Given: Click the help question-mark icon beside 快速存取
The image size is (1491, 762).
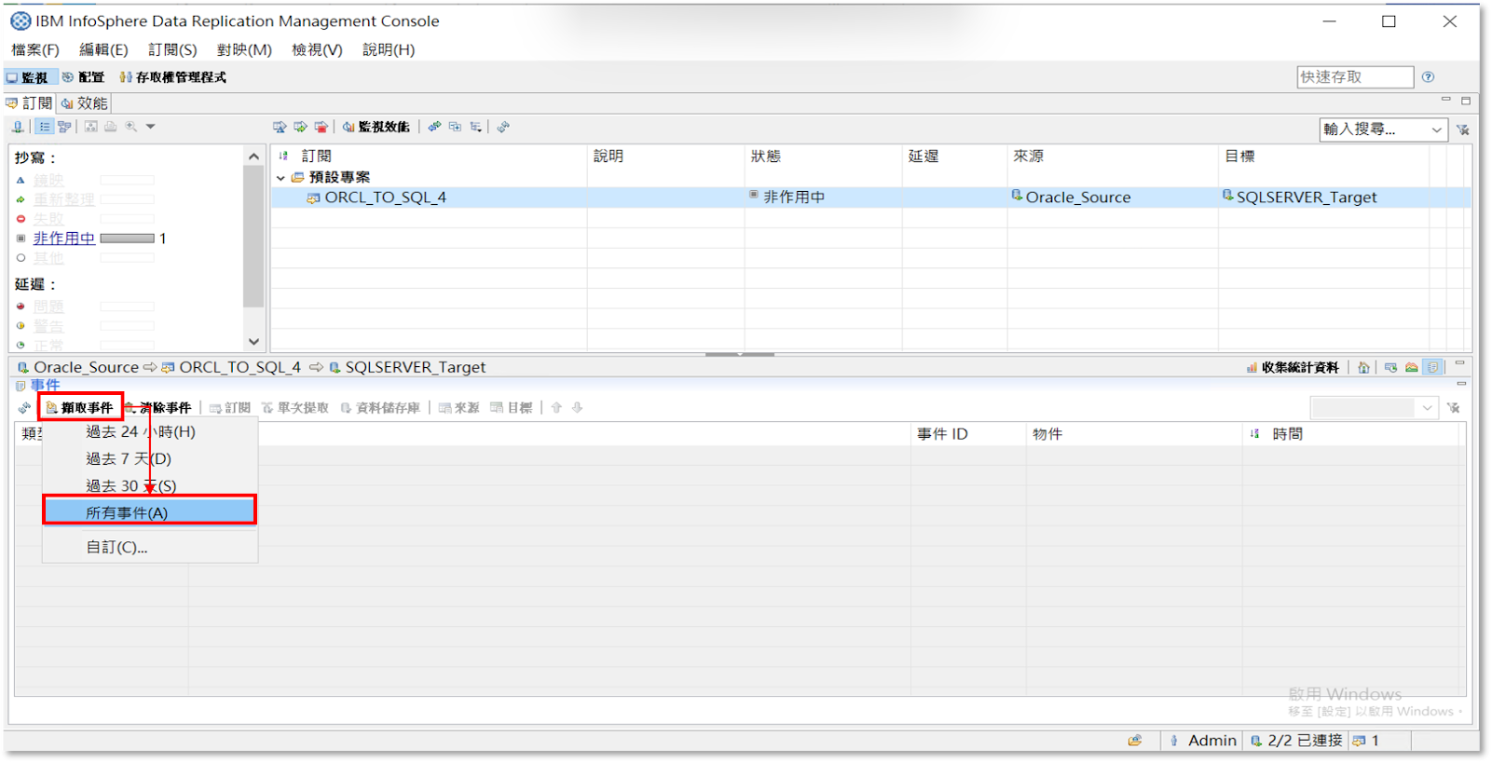Looking at the screenshot, I should pyautogui.click(x=1428, y=77).
